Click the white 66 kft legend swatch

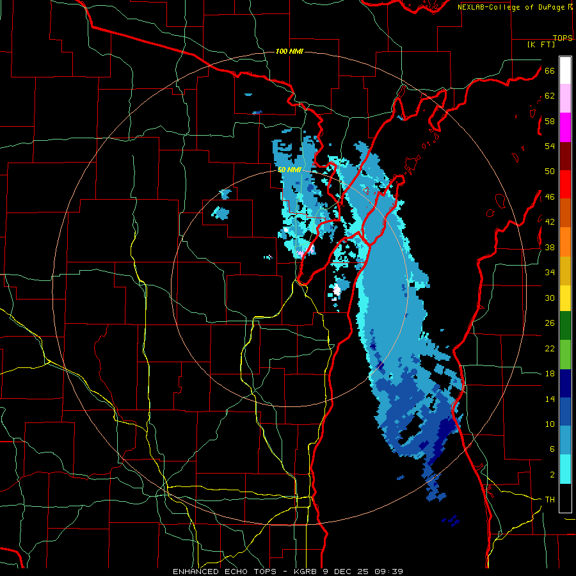coord(565,70)
